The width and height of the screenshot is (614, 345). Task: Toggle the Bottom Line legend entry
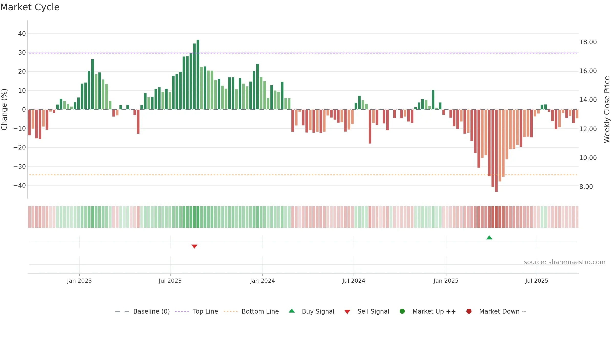click(x=251, y=311)
